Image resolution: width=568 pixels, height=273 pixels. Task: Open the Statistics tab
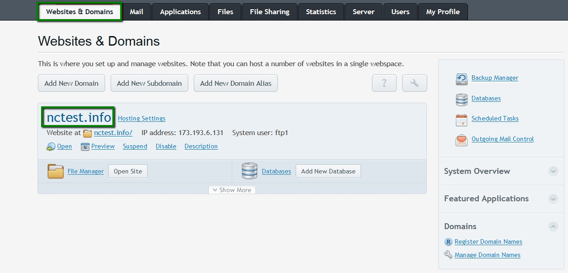click(x=321, y=12)
